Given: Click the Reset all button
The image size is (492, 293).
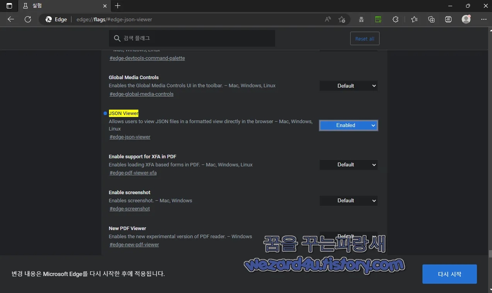Looking at the screenshot, I should (x=365, y=39).
